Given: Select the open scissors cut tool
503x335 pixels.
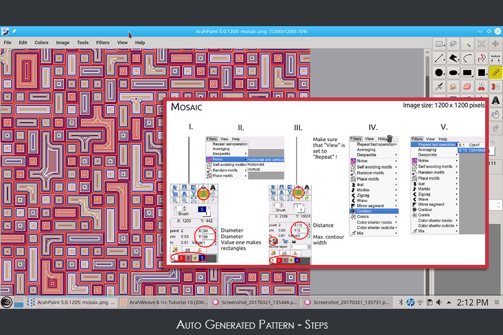Looking at the screenshot, I should pyautogui.click(x=496, y=86).
